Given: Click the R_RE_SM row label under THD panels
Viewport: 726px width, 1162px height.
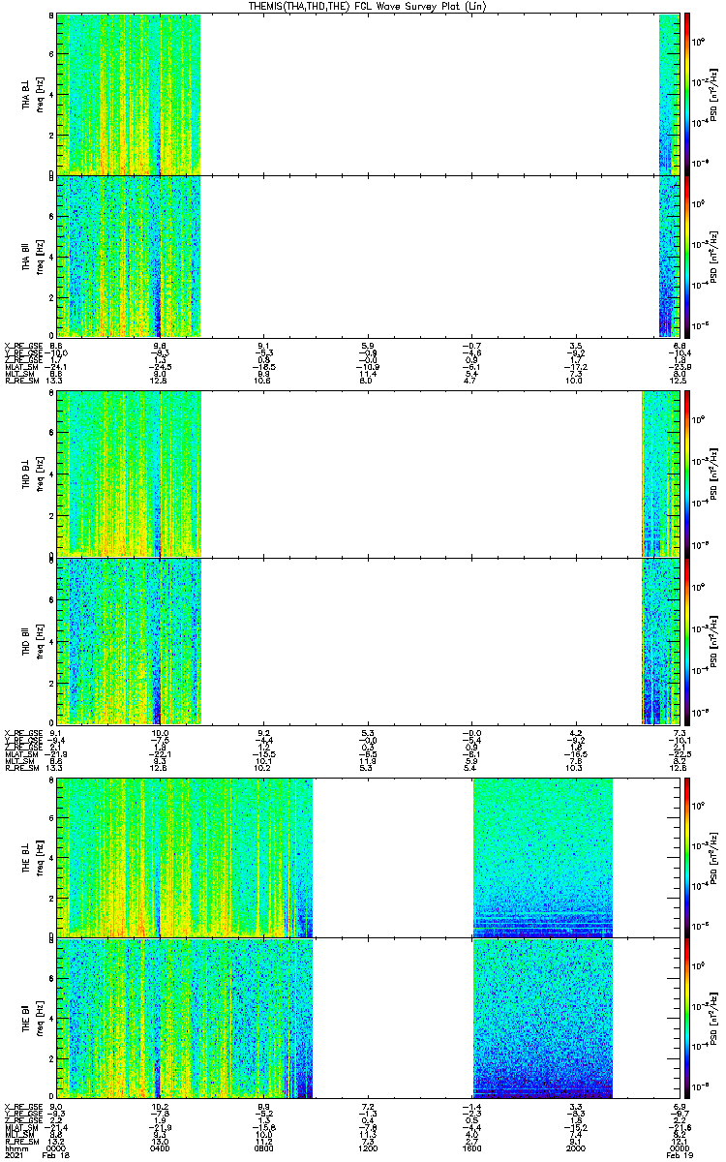Looking at the screenshot, I should click(x=20, y=768).
